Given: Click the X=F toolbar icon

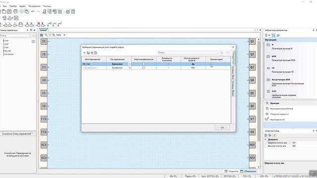Looking at the screenshot, I should 59,25.
